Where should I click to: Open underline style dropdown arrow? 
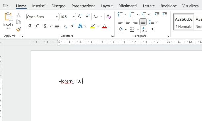(51, 26)
